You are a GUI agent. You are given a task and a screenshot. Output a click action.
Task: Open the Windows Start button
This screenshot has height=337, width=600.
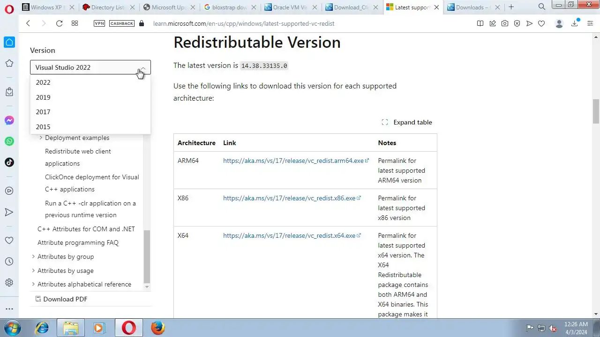(13, 328)
